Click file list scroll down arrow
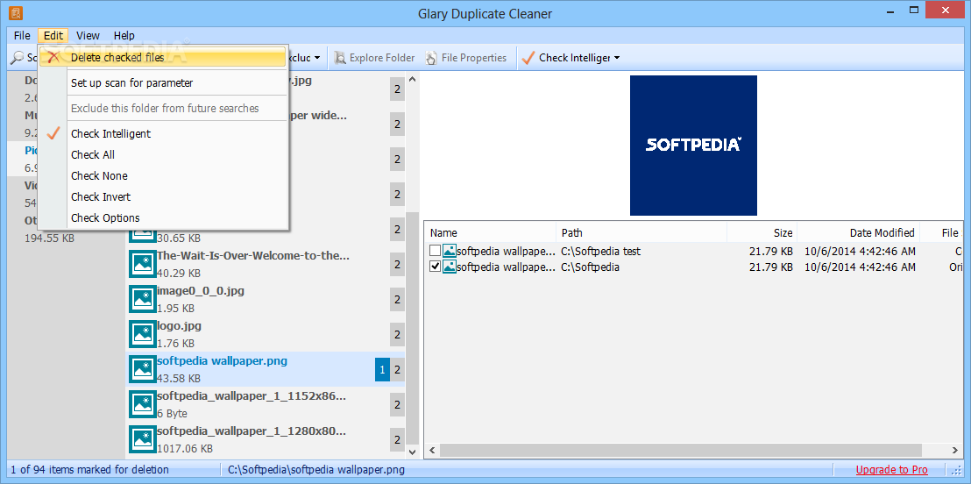Viewport: 971px width, 484px height. [413, 453]
